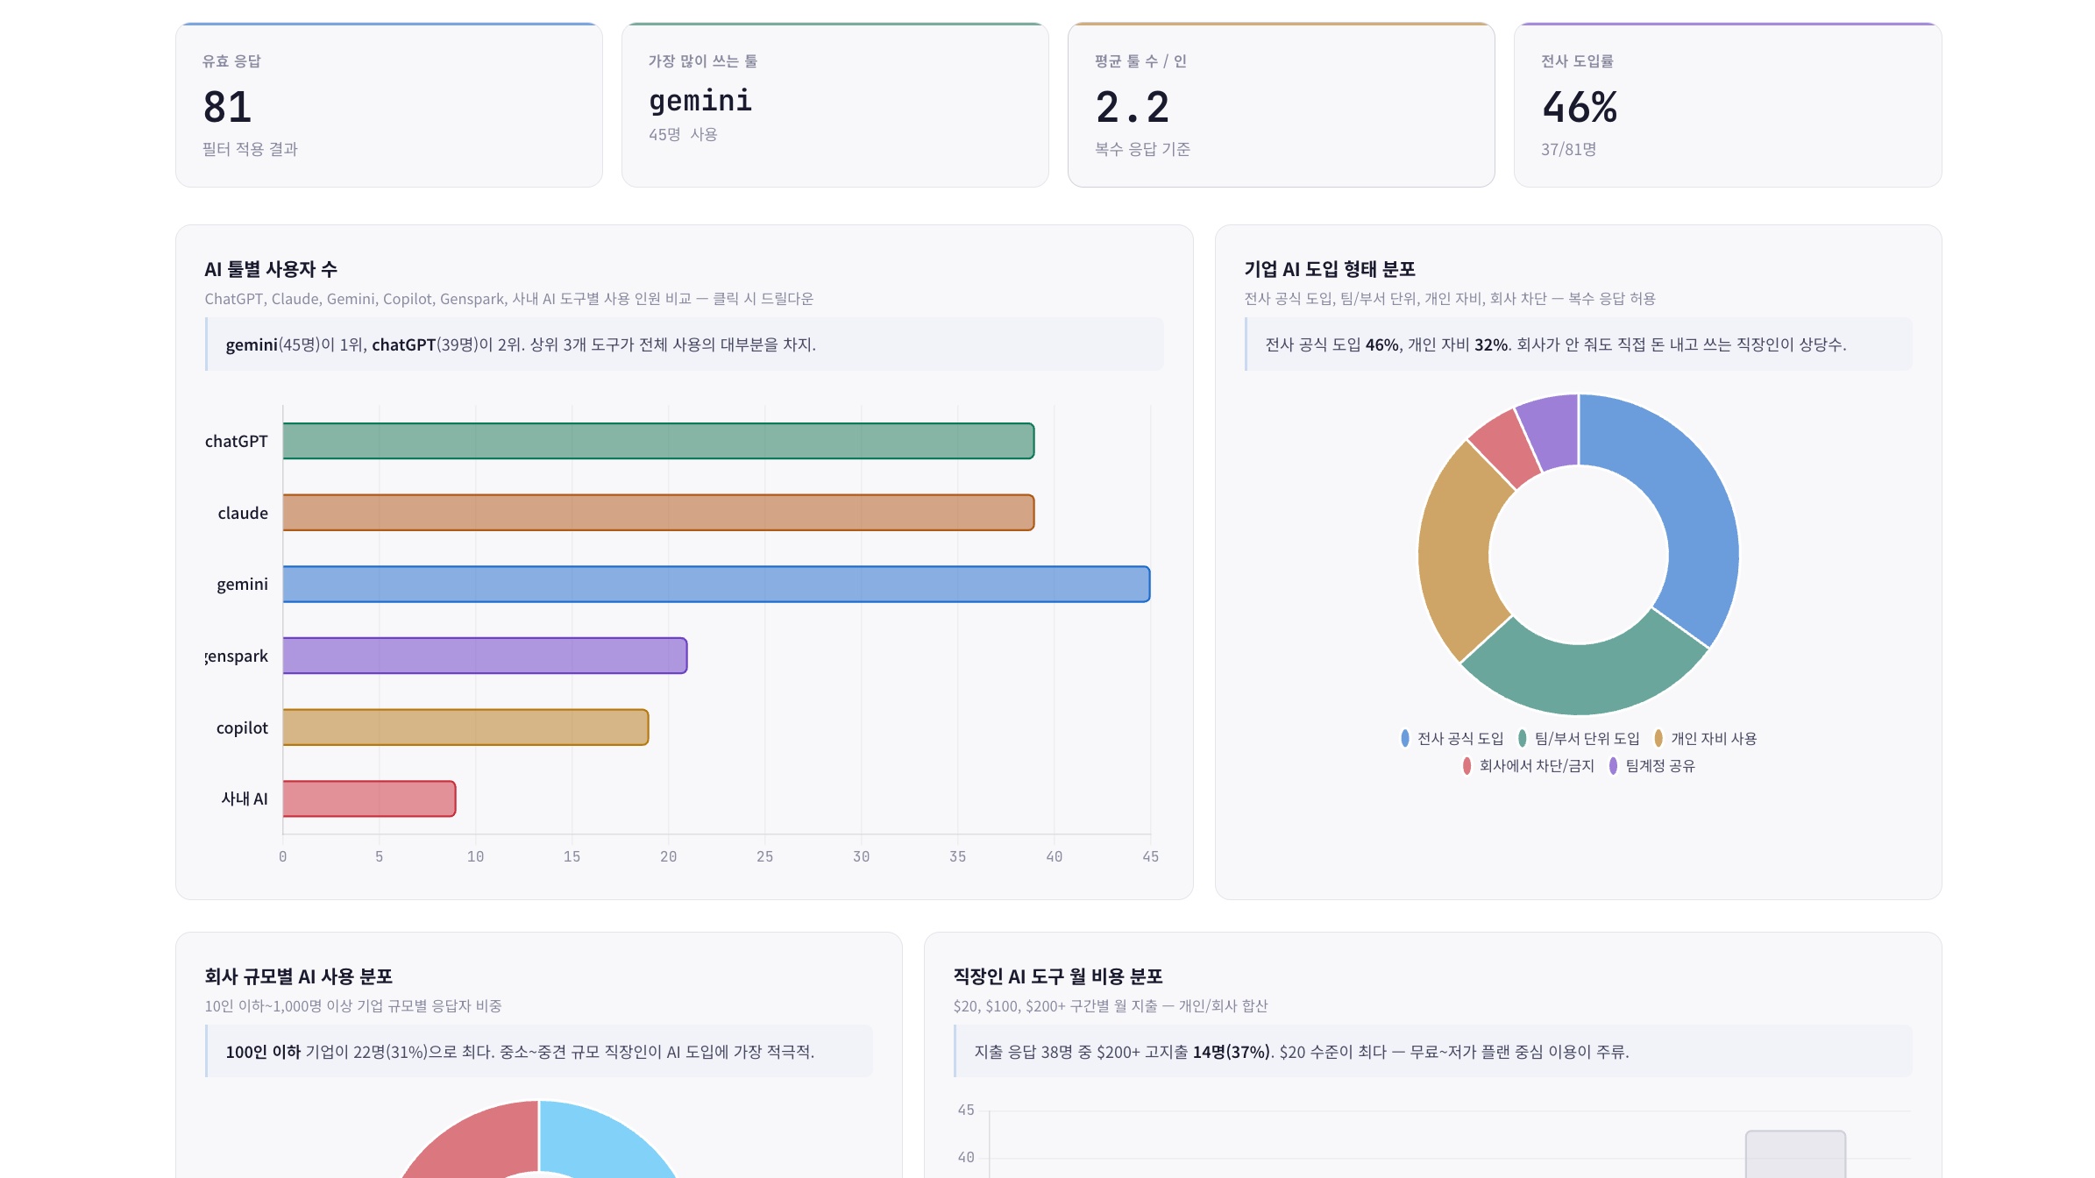
Task: Click the 필터 적용 결과 caption
Action: pyautogui.click(x=250, y=150)
